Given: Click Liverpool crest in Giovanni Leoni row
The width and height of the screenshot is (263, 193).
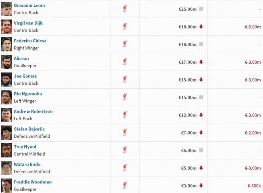Looking at the screenshot, I should click(125, 9).
